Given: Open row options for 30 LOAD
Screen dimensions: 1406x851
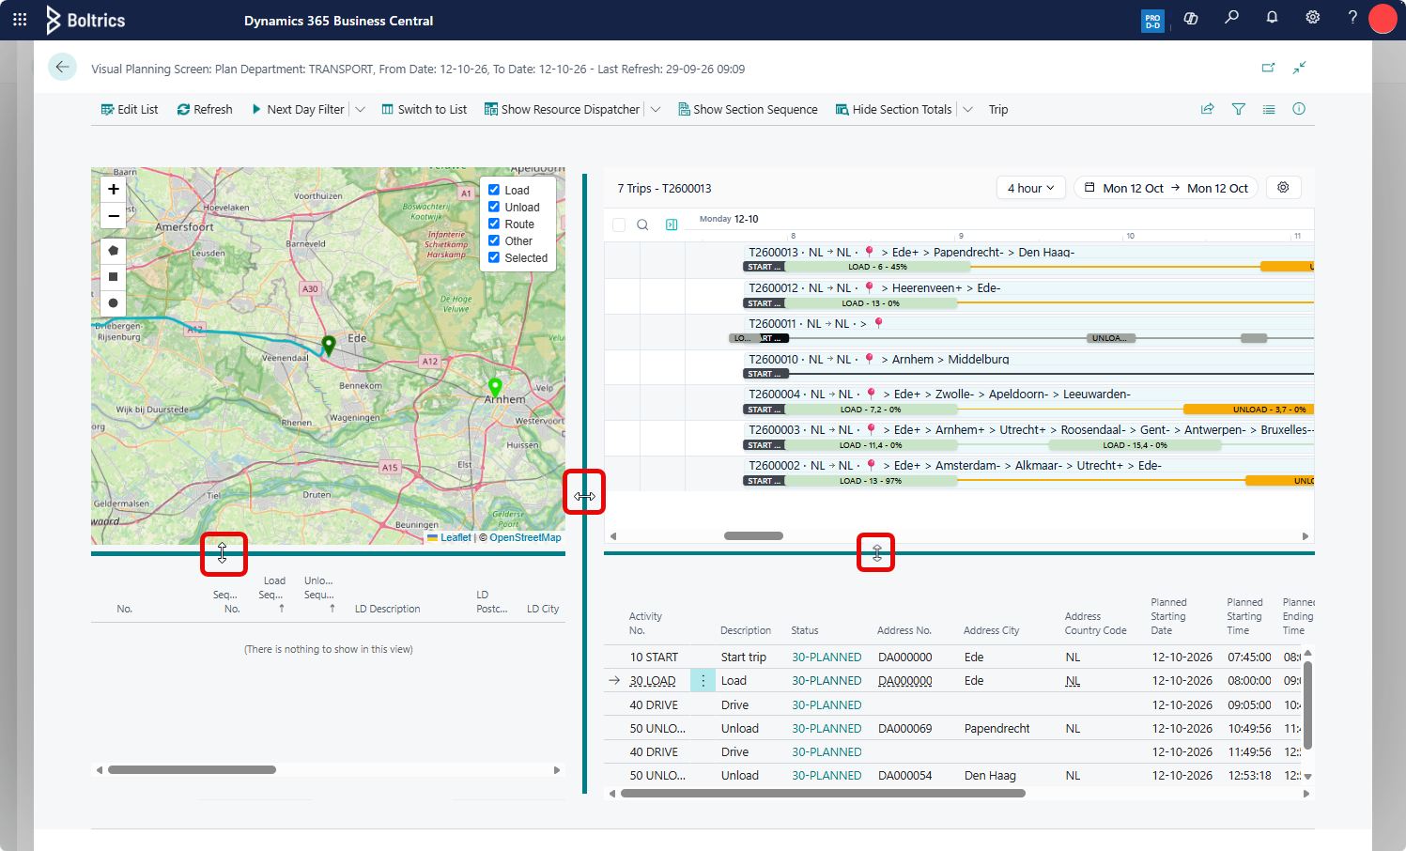Looking at the screenshot, I should click(x=703, y=681).
